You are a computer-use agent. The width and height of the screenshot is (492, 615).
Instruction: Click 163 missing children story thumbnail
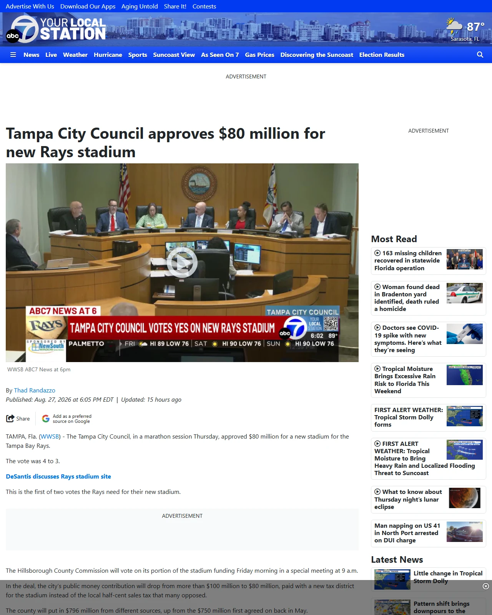(x=465, y=259)
